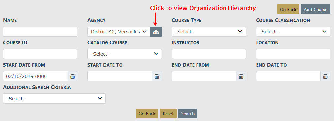334x121 pixels.
Task: Open calendar for End Date To
Action: point(325,76)
